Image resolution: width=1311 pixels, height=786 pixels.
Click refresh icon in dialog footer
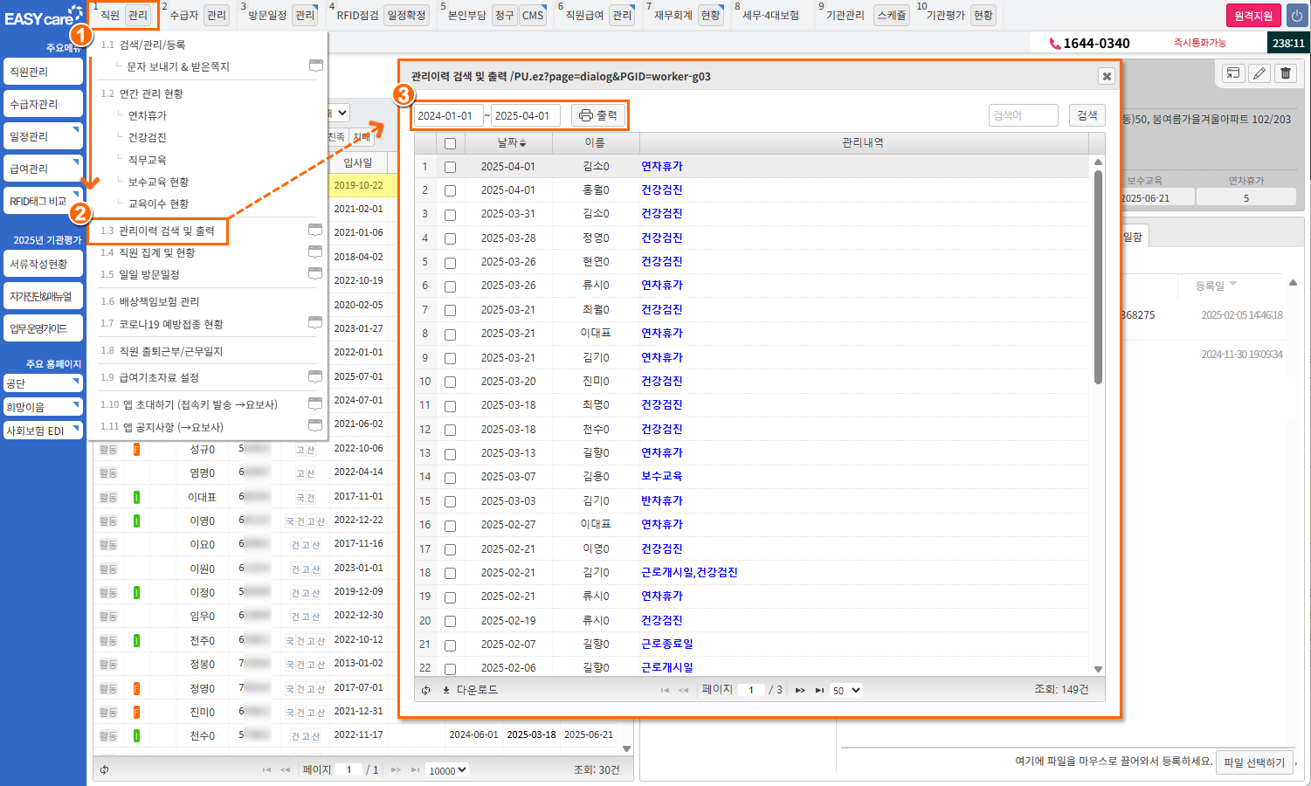click(x=425, y=690)
